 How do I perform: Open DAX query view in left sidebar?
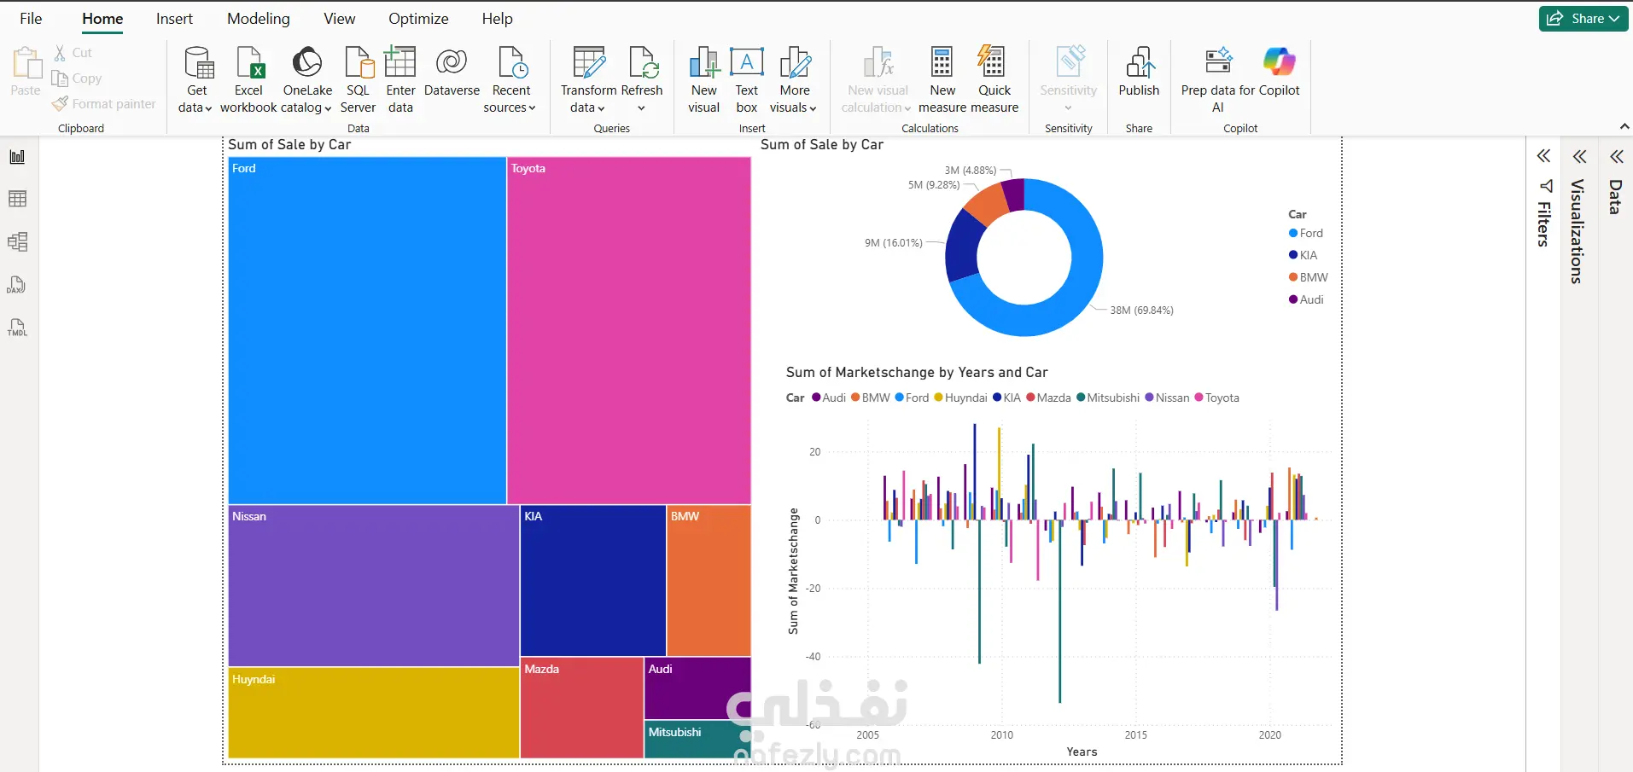(17, 285)
